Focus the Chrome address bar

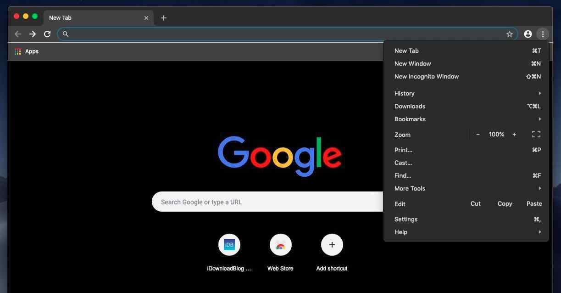287,34
